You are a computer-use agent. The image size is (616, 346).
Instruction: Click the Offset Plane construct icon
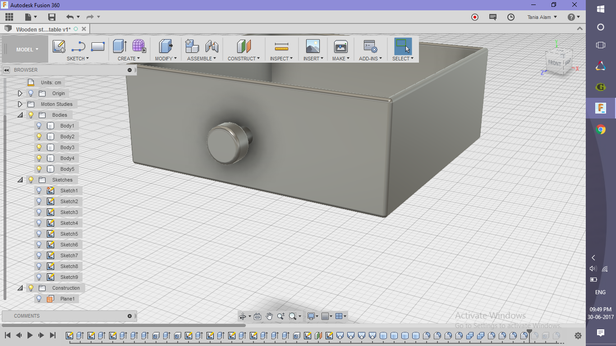(244, 46)
